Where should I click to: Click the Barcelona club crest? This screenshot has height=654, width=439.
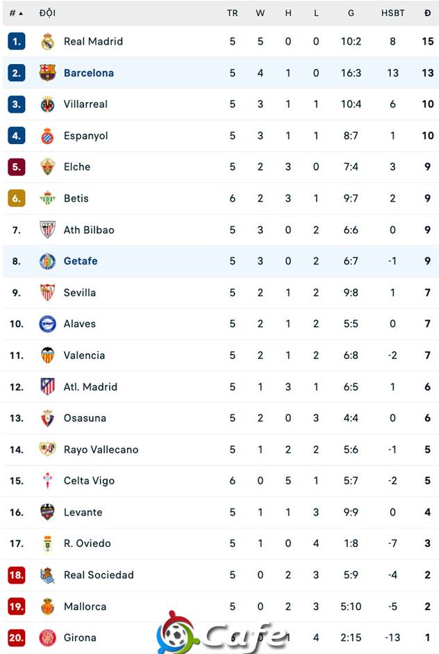click(47, 72)
